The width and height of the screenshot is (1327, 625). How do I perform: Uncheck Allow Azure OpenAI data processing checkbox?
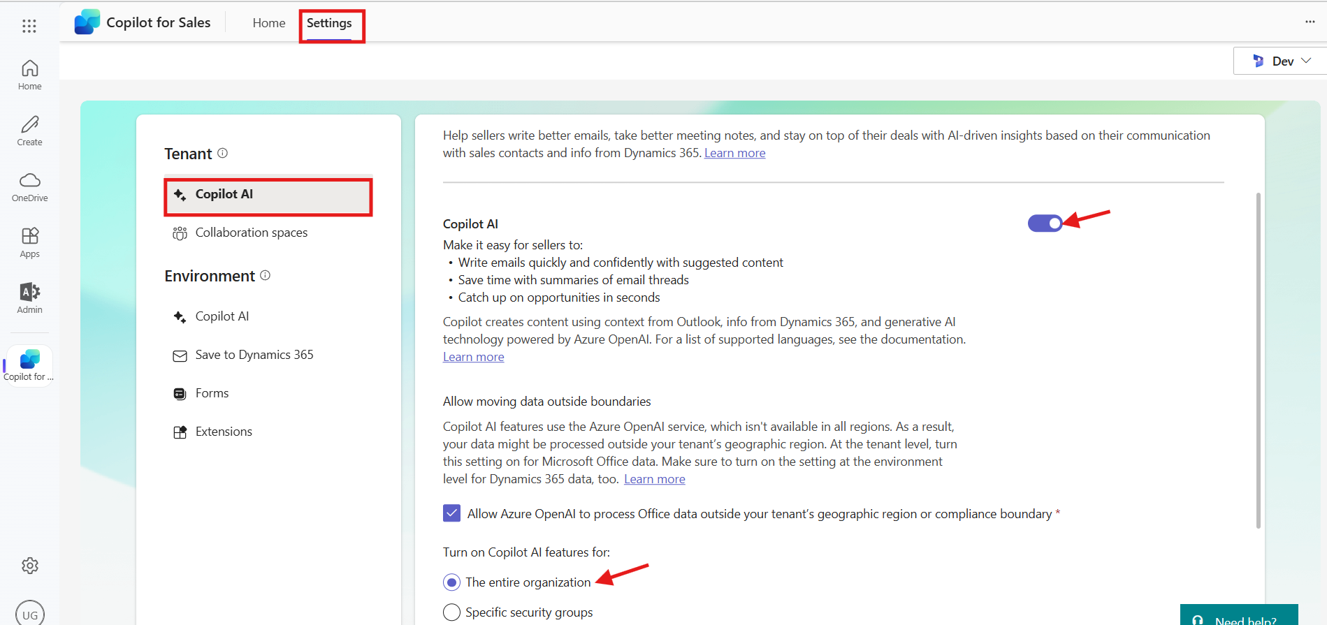tap(451, 513)
